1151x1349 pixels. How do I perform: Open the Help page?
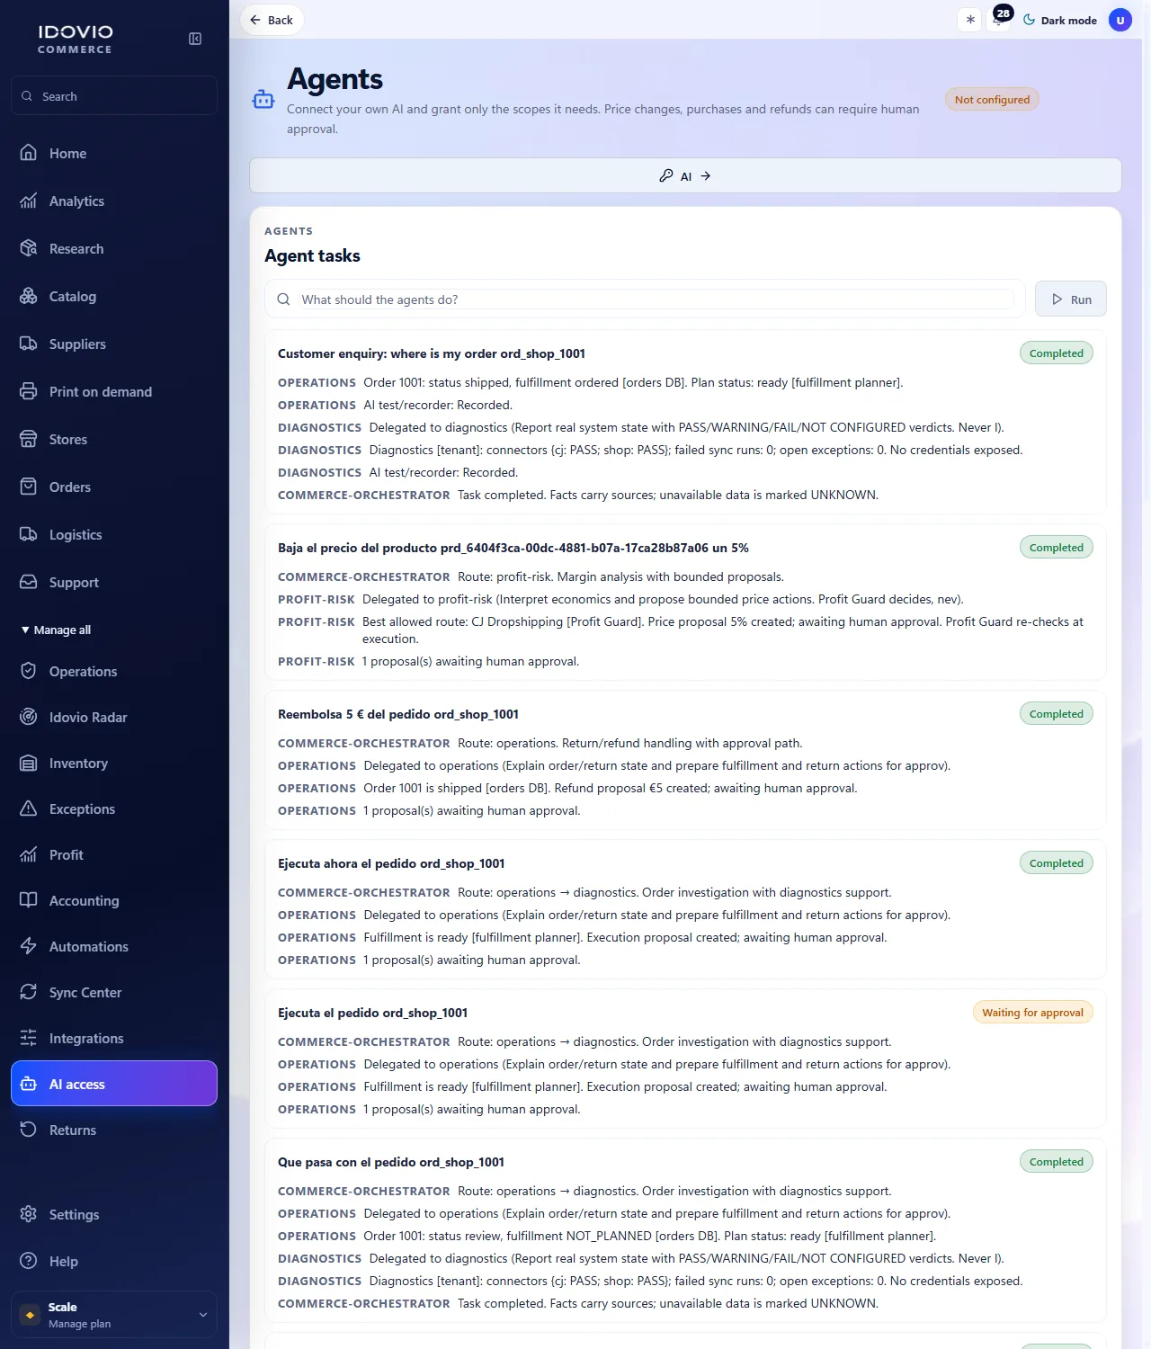click(114, 1262)
